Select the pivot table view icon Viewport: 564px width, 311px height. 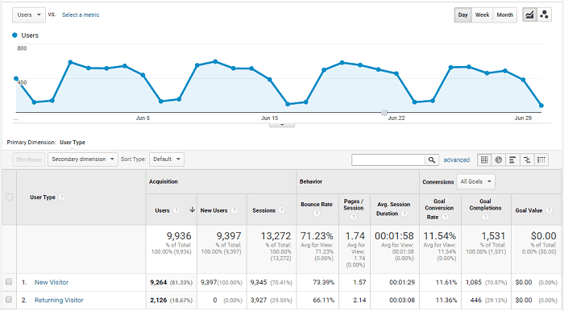(541, 160)
